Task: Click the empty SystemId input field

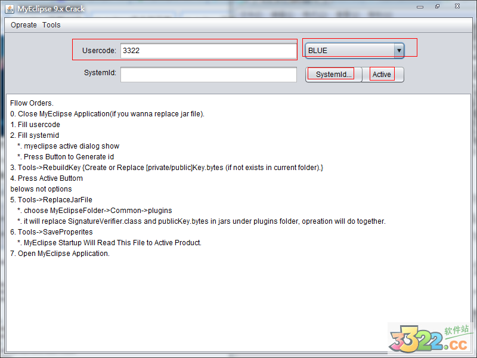Action: pyautogui.click(x=208, y=75)
